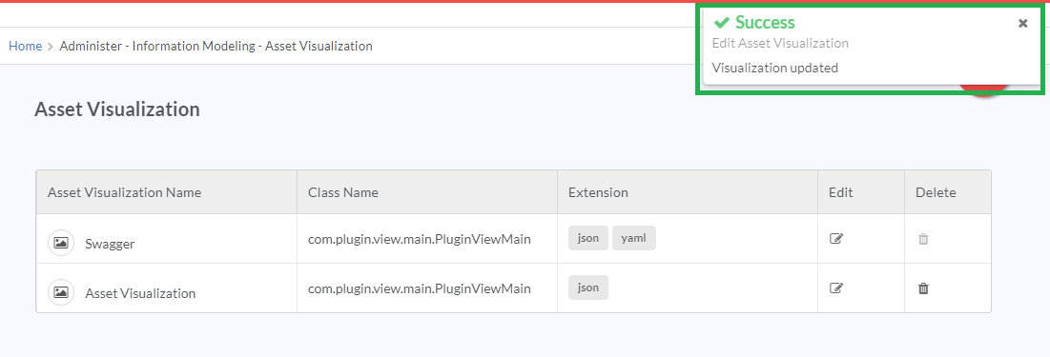Select the json tag on Asset Visualization row
Viewport: 1050px width, 357px height.
(x=588, y=288)
